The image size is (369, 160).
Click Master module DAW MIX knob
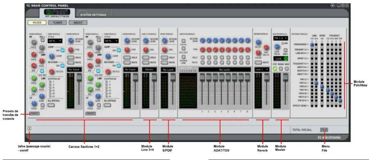click(277, 47)
